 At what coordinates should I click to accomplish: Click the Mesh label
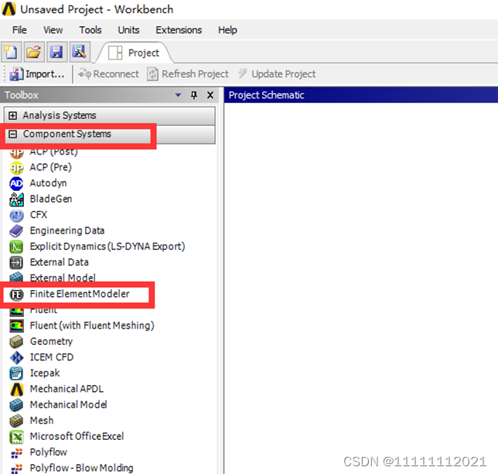point(42,421)
